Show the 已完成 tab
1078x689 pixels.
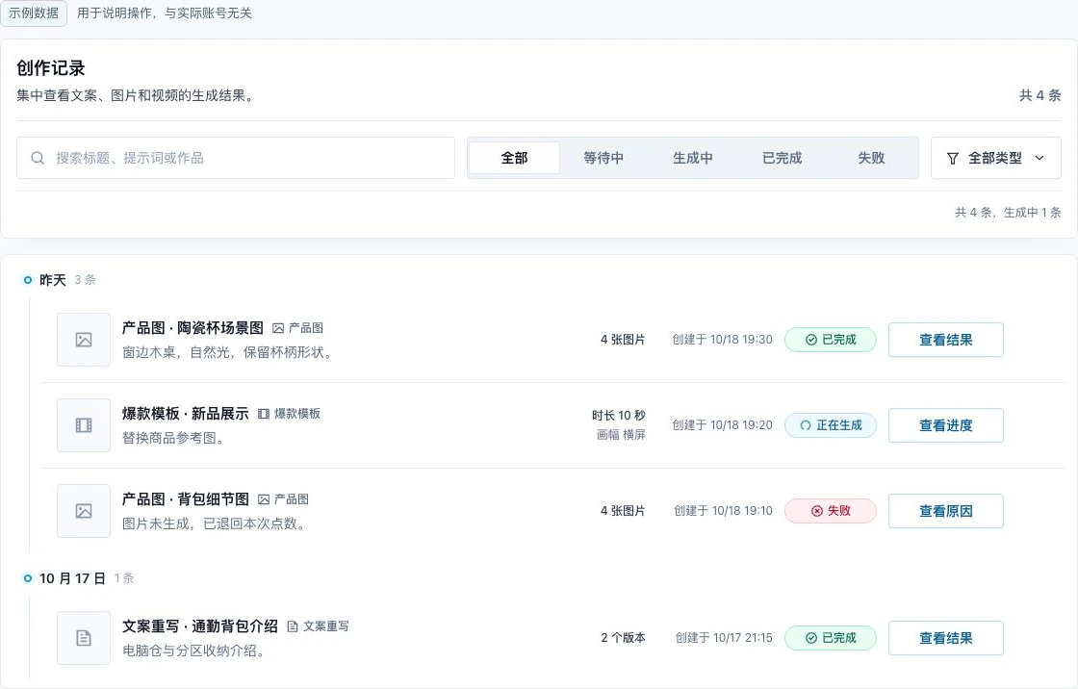pos(783,158)
